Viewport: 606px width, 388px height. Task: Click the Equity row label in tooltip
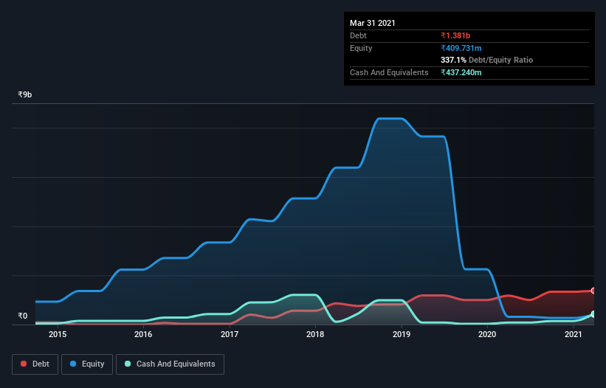click(x=361, y=48)
